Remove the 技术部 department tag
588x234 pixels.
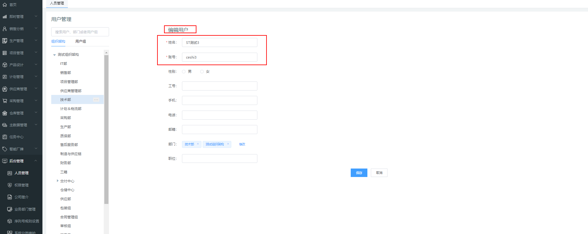pos(198,144)
